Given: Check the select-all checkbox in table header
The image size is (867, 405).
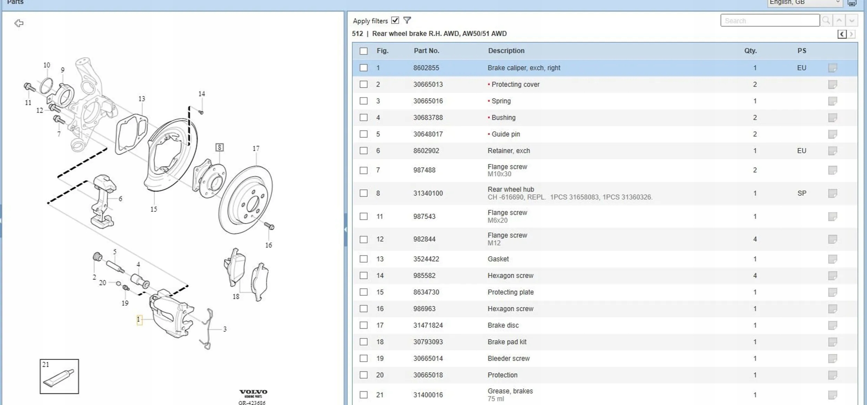Looking at the screenshot, I should (363, 51).
